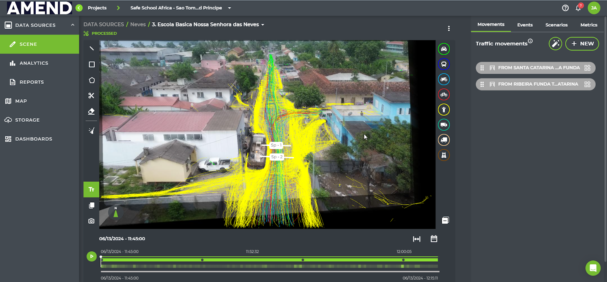Click the DATA SOURCES breadcrumb link
This screenshot has height=282, width=607.
click(x=104, y=24)
